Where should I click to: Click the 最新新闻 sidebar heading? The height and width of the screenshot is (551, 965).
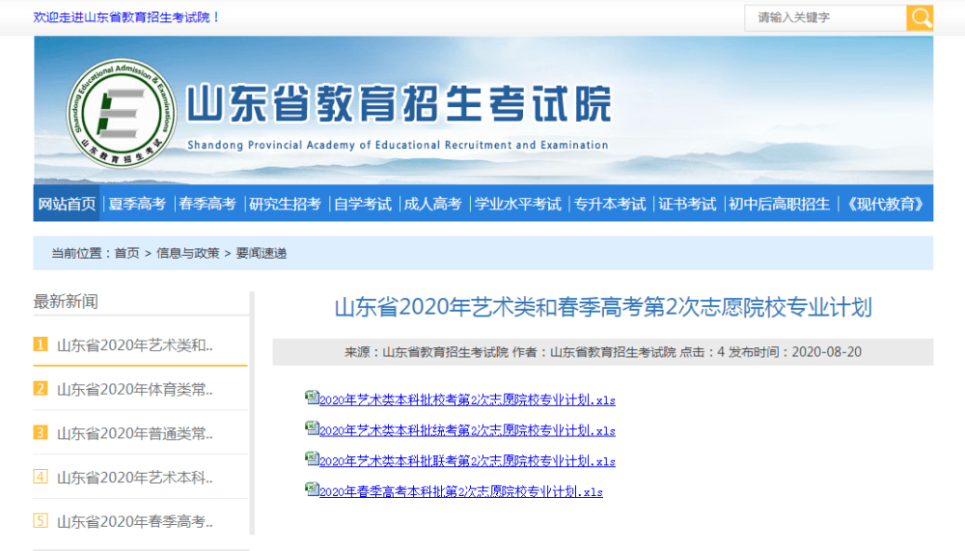66,302
